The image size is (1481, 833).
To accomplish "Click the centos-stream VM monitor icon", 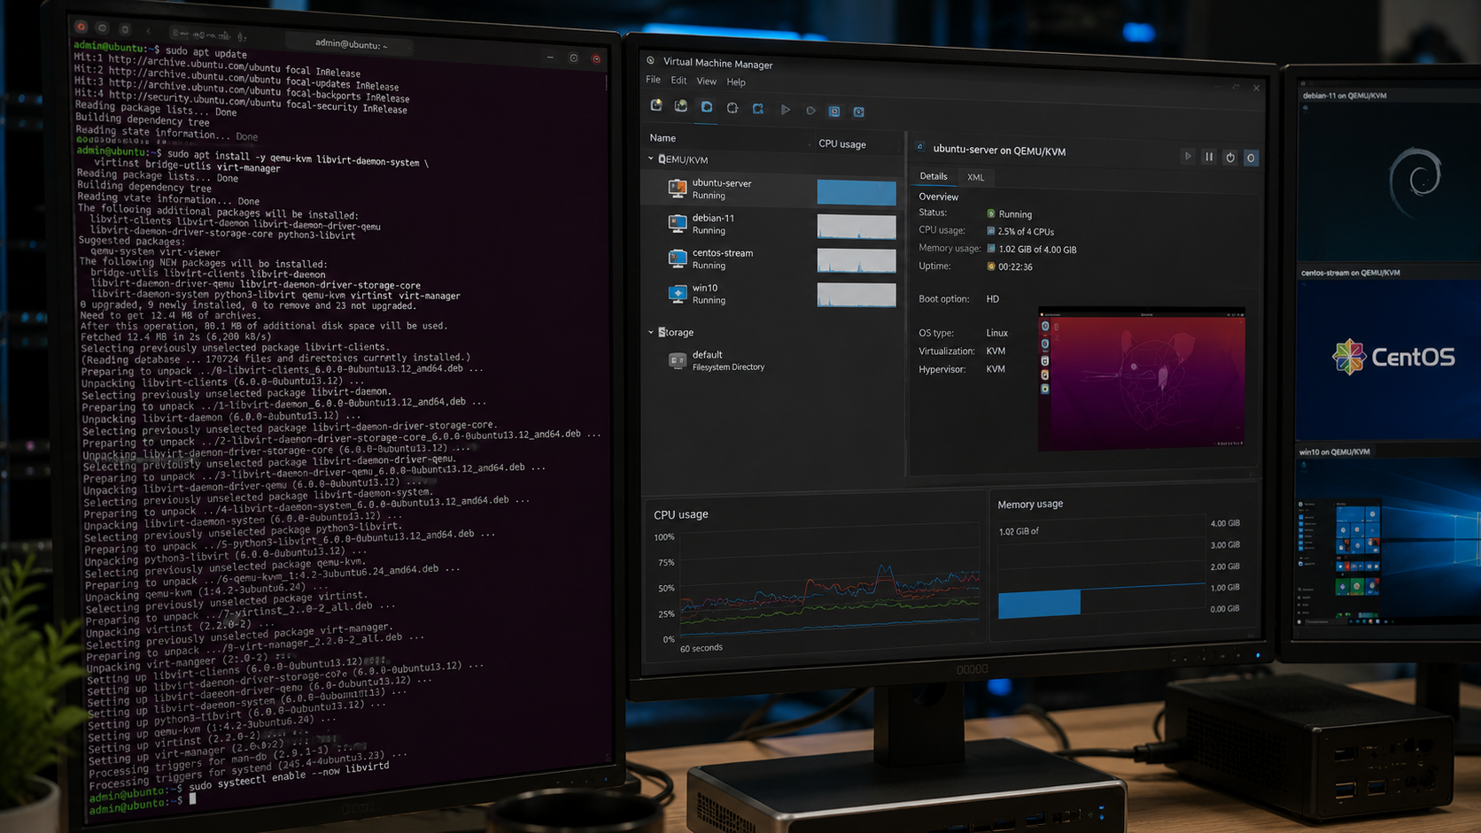I will [678, 258].
